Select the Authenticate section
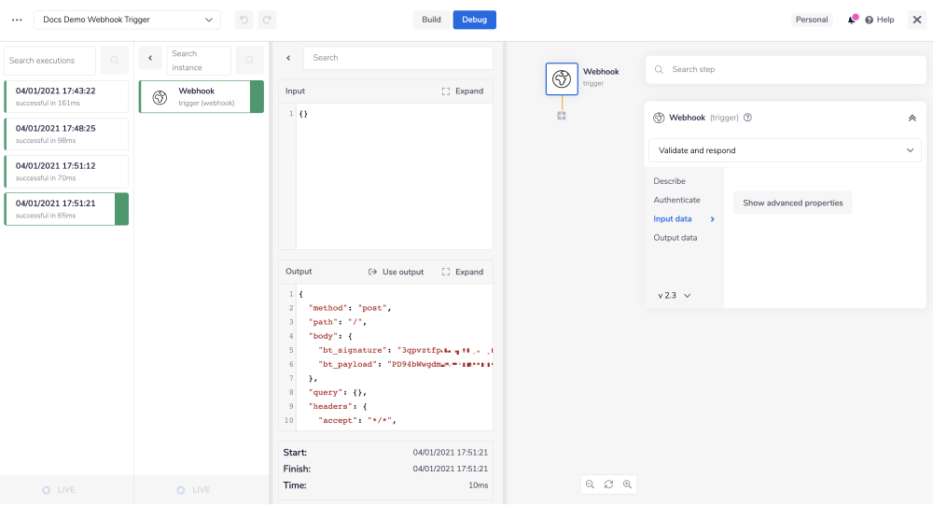Viewport: 933px width, 505px height. [676, 200]
